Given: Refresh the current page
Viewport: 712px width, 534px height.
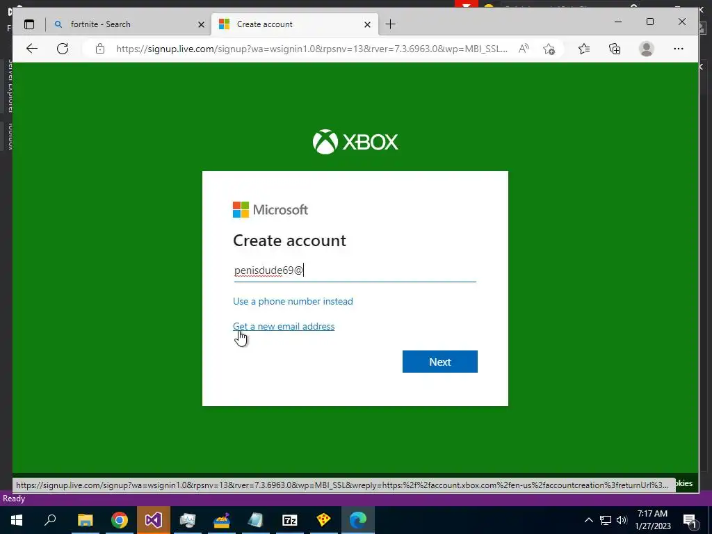Looking at the screenshot, I should [x=63, y=49].
